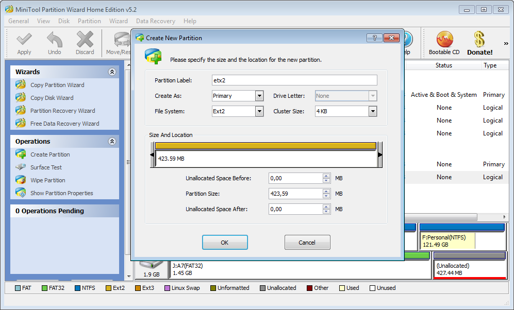Viewport: 514px width, 310px height.
Task: Click the 0 Operations Pending header
Action: (x=64, y=211)
